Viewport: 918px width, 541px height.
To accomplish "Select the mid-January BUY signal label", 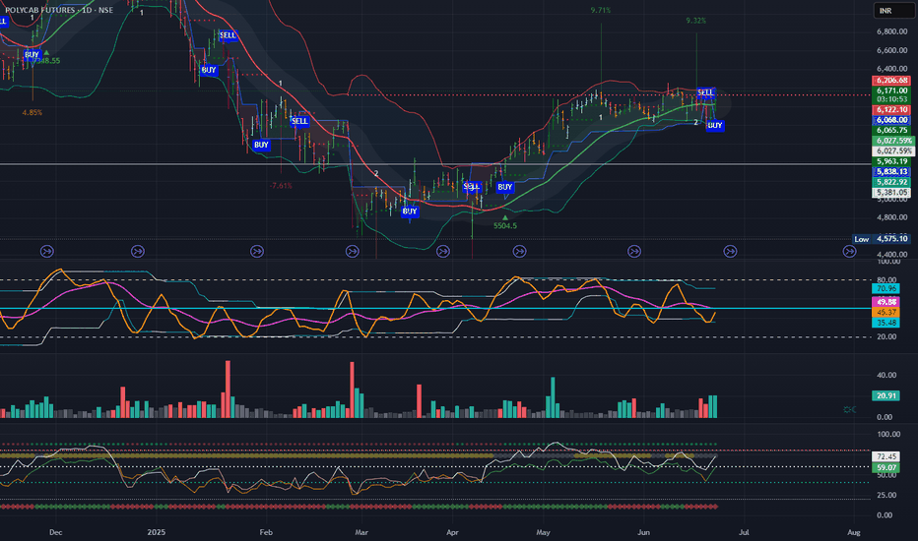I will click(209, 70).
